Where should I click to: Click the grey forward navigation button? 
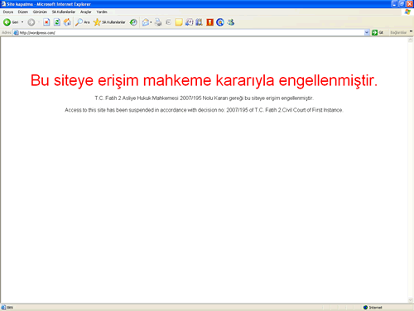(31, 22)
